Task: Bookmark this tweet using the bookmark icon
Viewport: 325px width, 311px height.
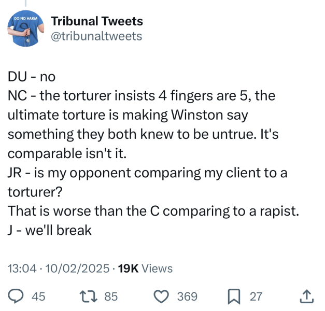Action: click(235, 296)
